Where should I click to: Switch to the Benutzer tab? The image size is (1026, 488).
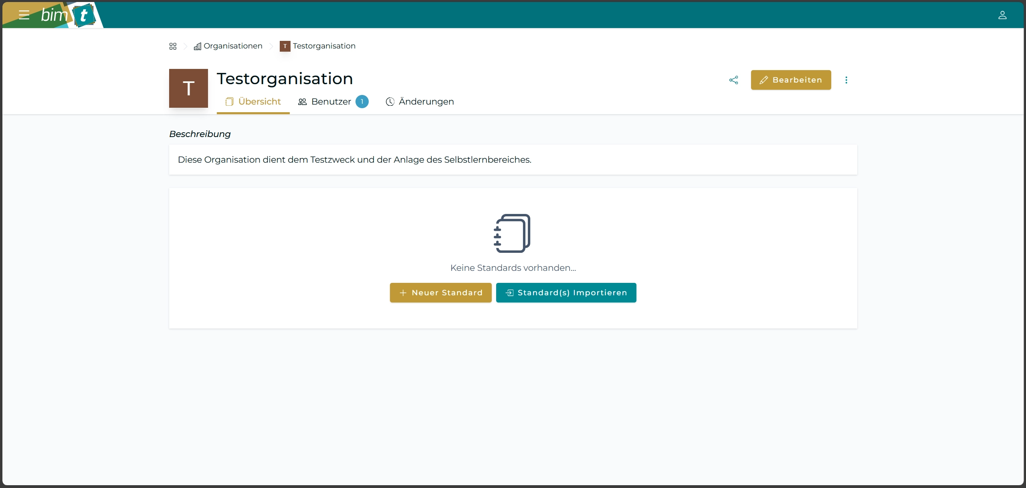tap(325, 102)
